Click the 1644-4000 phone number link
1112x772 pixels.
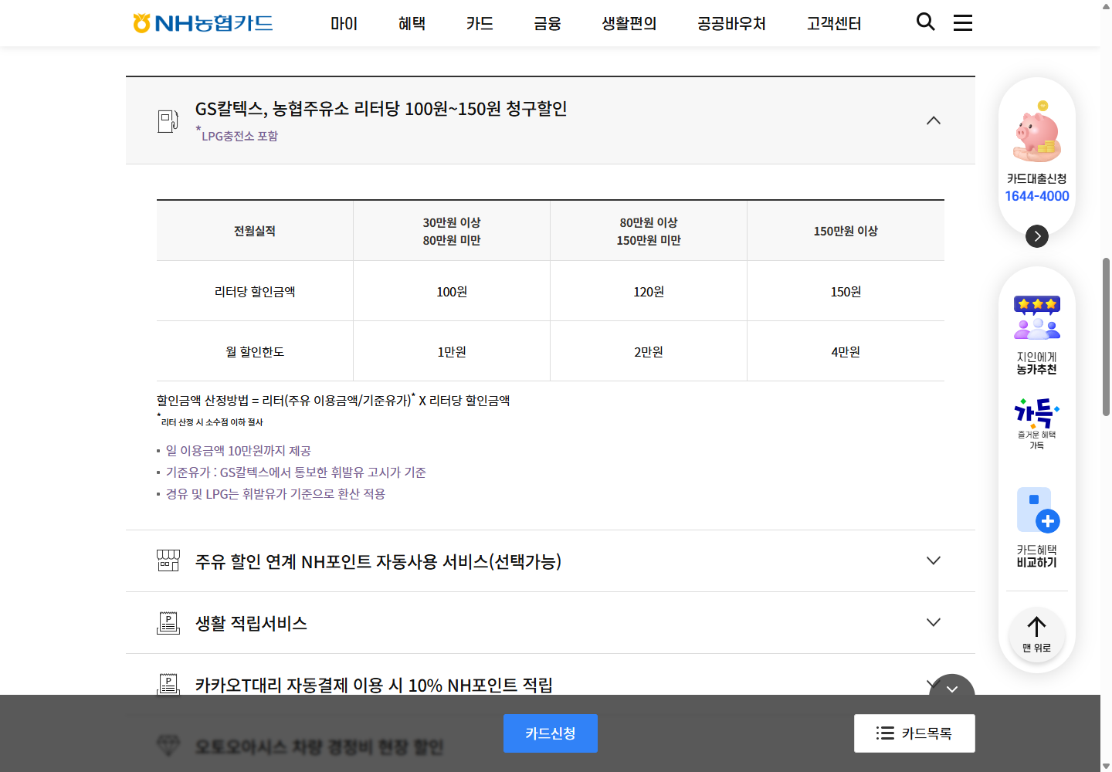(x=1037, y=196)
